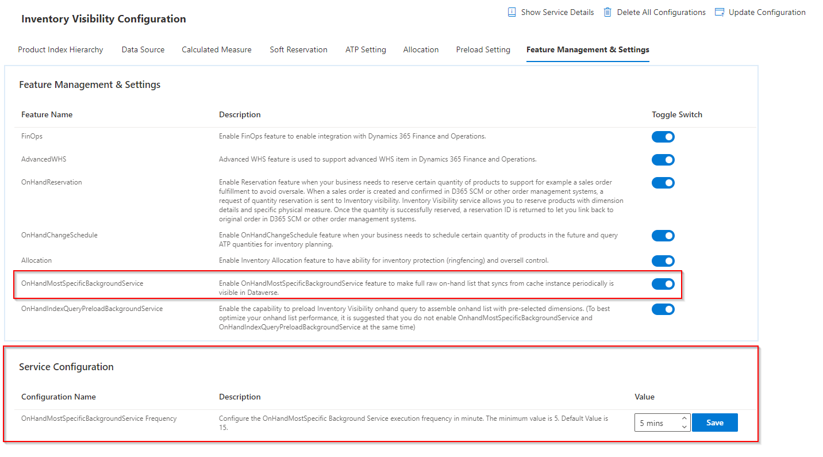823x457 pixels.
Task: Click the Show Service Details label
Action: [x=557, y=12]
